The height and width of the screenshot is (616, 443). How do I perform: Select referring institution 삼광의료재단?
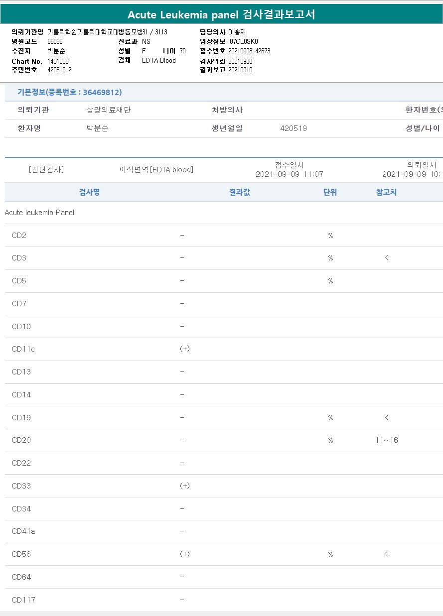109,110
